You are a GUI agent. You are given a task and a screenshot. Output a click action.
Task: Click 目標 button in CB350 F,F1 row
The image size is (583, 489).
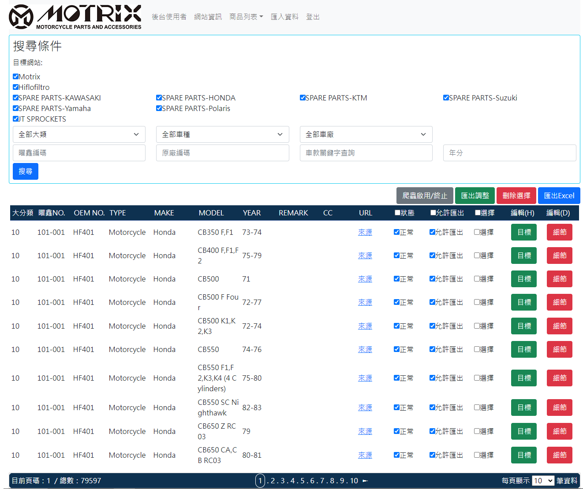[x=524, y=232]
